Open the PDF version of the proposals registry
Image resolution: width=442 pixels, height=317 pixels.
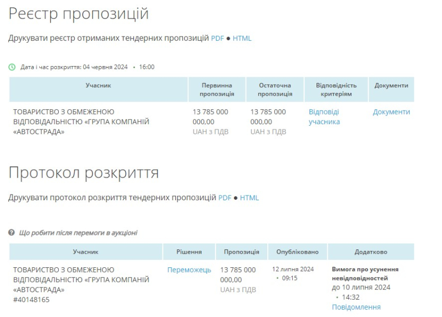point(218,39)
